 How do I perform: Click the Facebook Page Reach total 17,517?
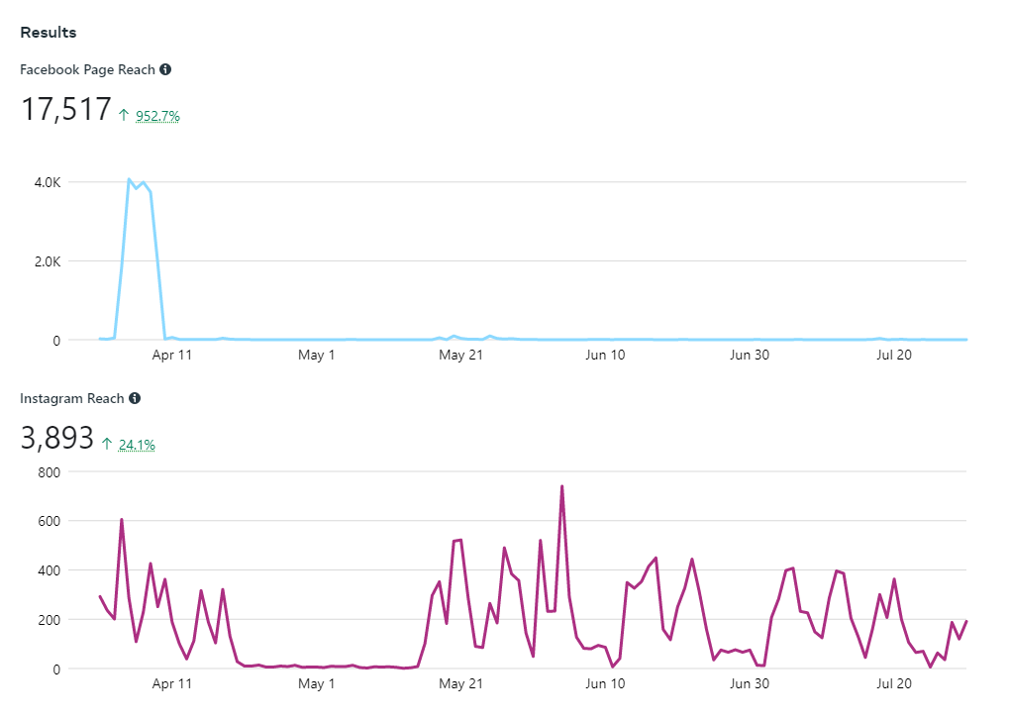pos(65,110)
